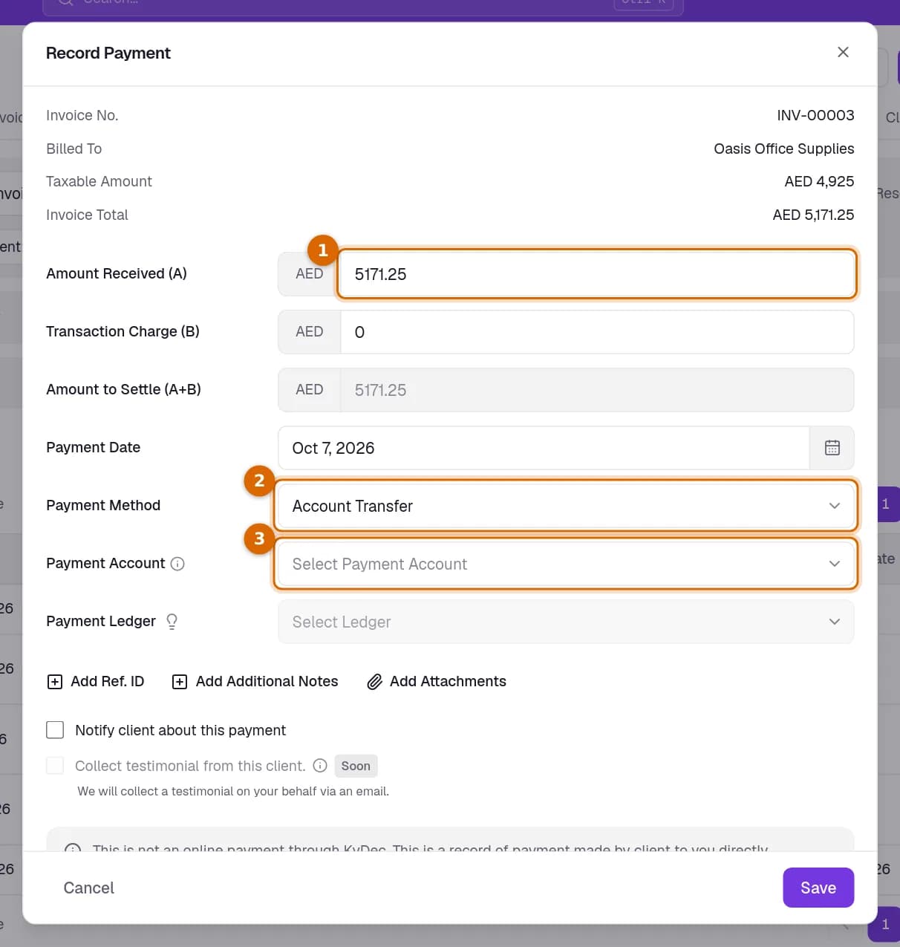Click the Payment Ledger lightbulb hint icon
900x947 pixels.
pos(172,622)
